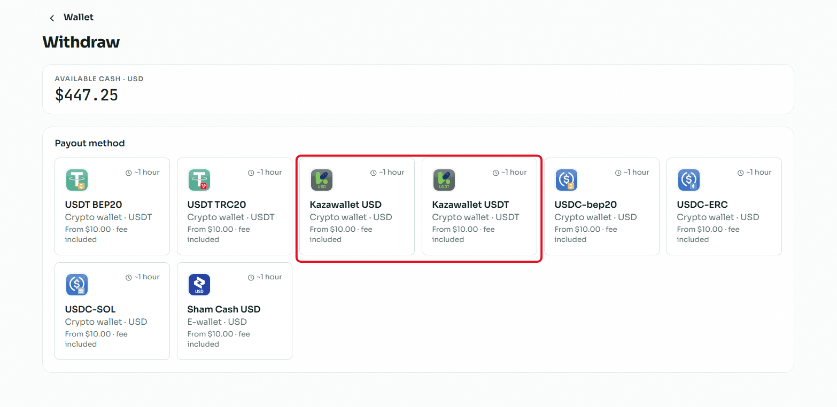
Task: Click 'E-wallet · USD' under Sham Cash USD
Action: click(217, 322)
